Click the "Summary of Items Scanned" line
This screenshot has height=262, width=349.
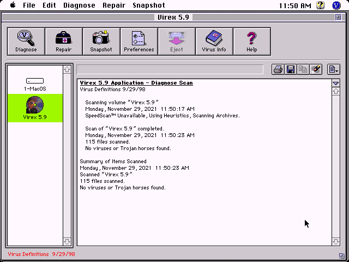click(113, 162)
